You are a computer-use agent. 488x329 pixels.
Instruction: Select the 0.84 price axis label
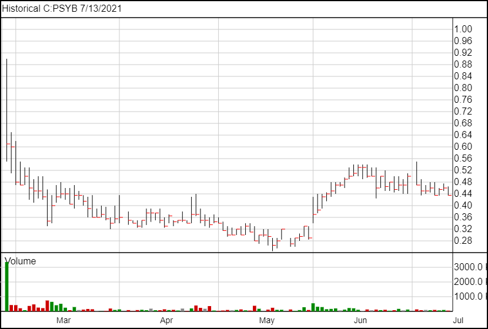pyautogui.click(x=463, y=76)
